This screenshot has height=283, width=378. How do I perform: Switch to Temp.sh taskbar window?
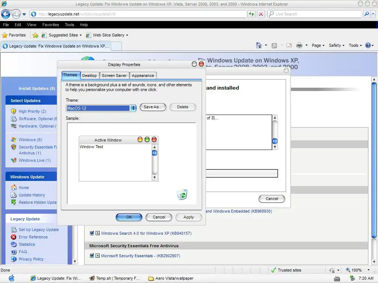[115, 278]
